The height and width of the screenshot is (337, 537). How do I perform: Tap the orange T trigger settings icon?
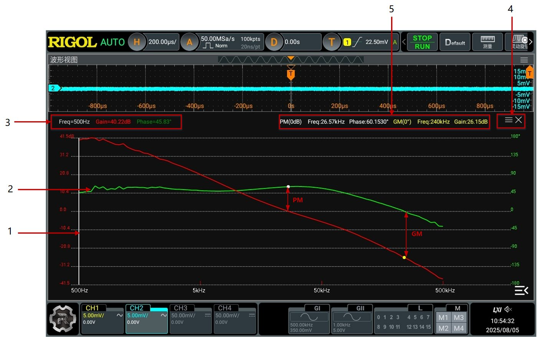(x=332, y=42)
